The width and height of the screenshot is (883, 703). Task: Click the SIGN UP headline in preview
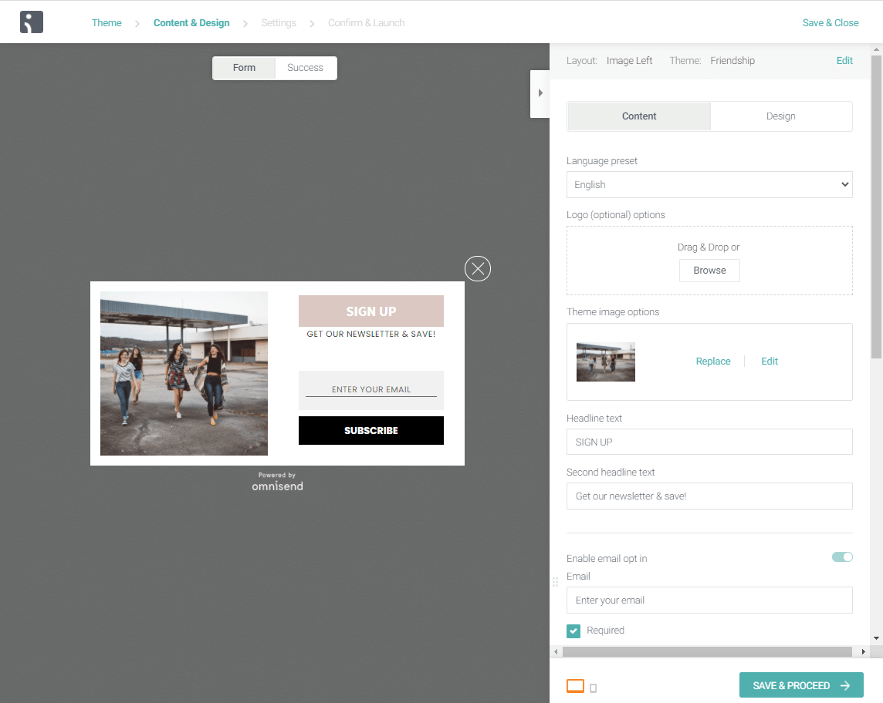coord(371,311)
